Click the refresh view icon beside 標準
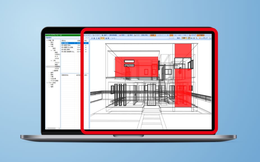Image resolution: width=260 pixels, height=162 pixels. 189,38
